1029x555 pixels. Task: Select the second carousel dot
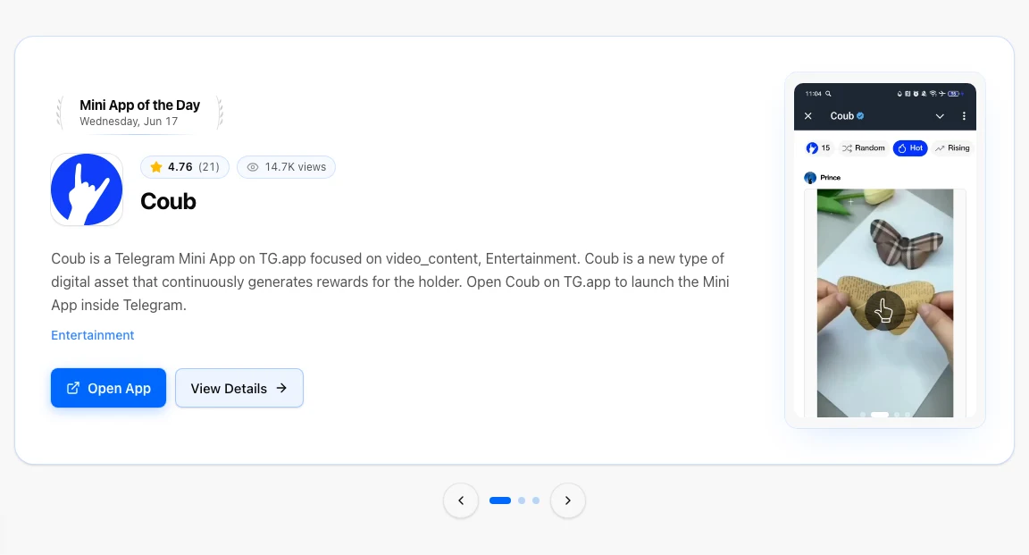coord(522,500)
